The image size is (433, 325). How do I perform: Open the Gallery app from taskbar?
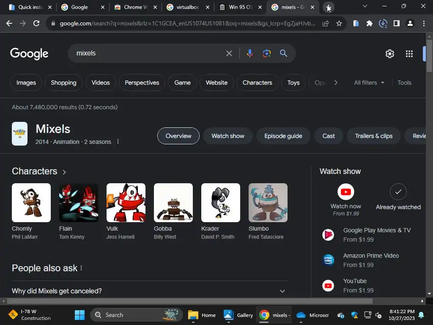tap(238, 315)
